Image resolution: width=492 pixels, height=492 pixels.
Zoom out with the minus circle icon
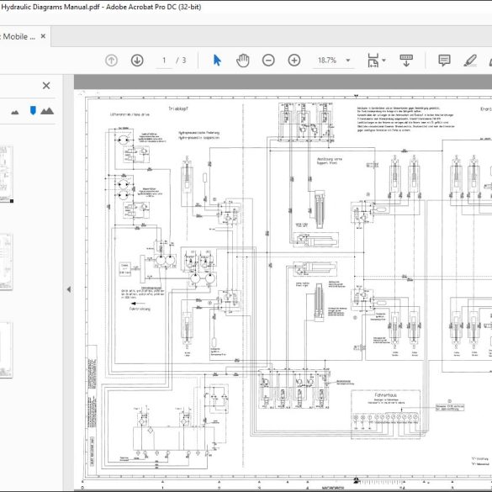268,61
